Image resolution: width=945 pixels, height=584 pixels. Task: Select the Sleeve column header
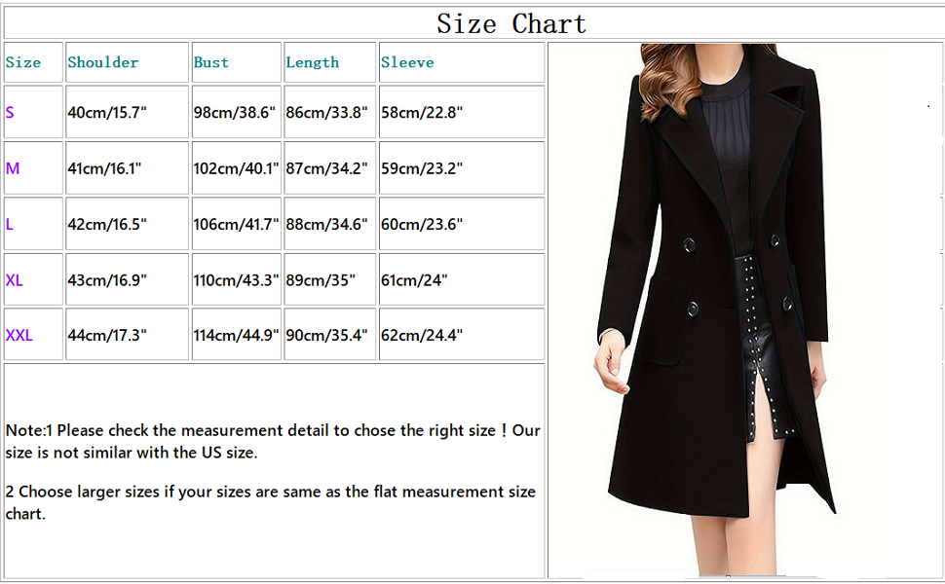(x=462, y=62)
